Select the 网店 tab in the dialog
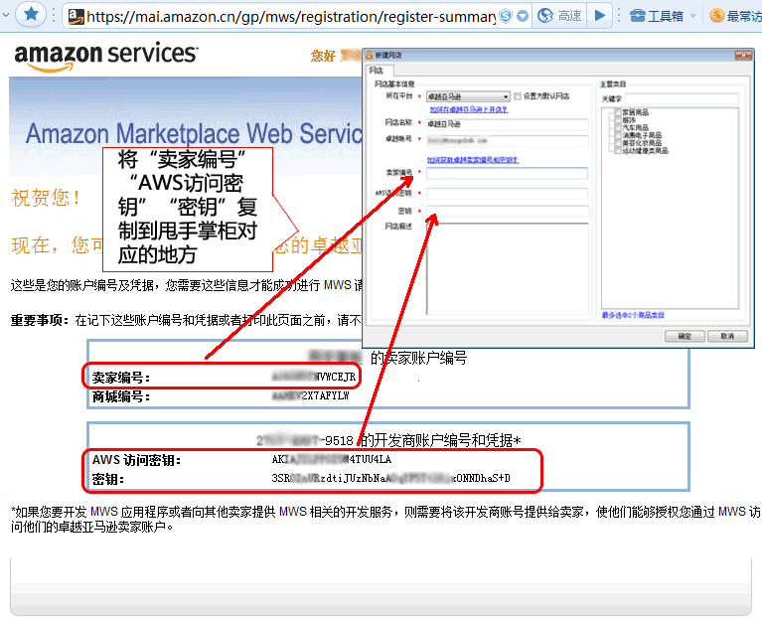Screen dimensions: 762x619 [x=380, y=71]
